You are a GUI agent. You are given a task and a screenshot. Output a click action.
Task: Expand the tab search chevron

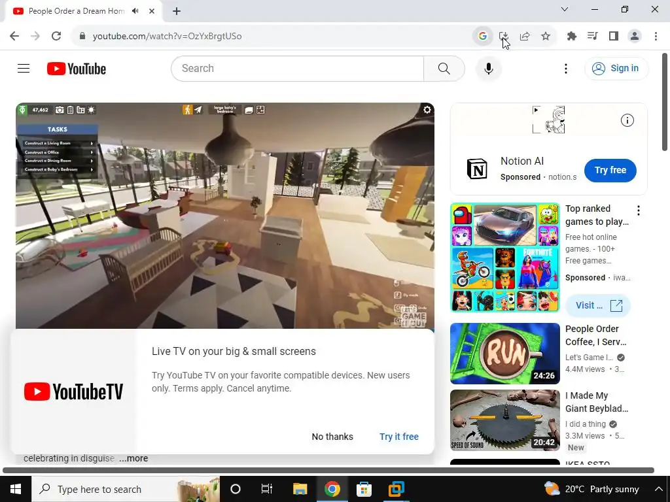pos(565,9)
